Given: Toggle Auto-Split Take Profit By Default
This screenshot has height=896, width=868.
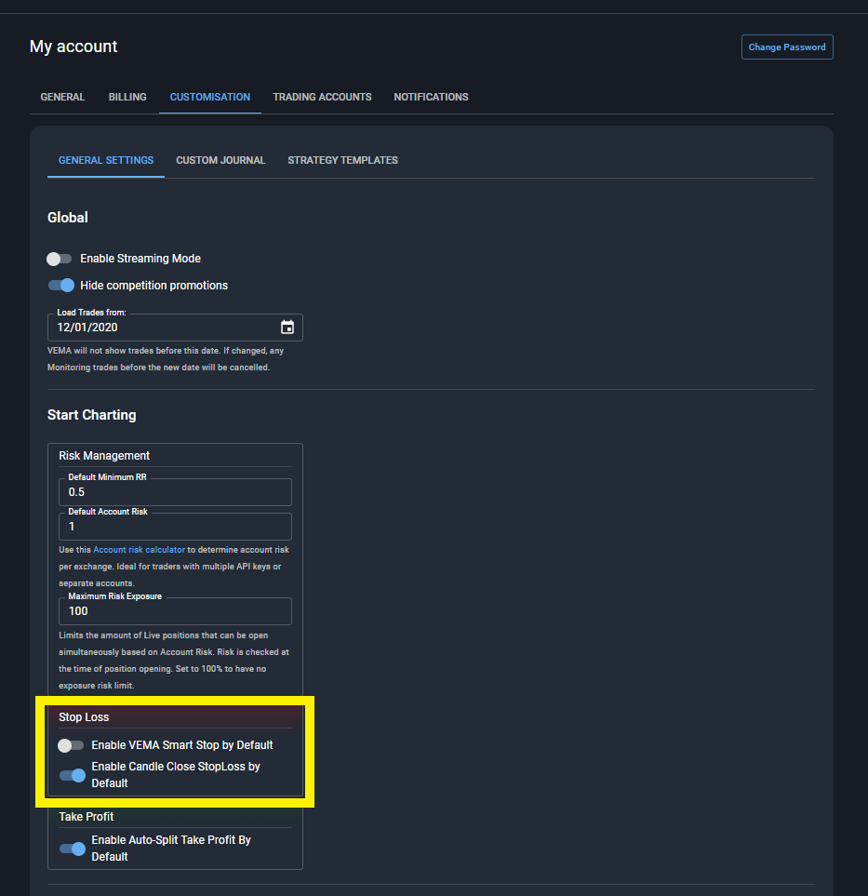Looking at the screenshot, I should click(x=73, y=849).
